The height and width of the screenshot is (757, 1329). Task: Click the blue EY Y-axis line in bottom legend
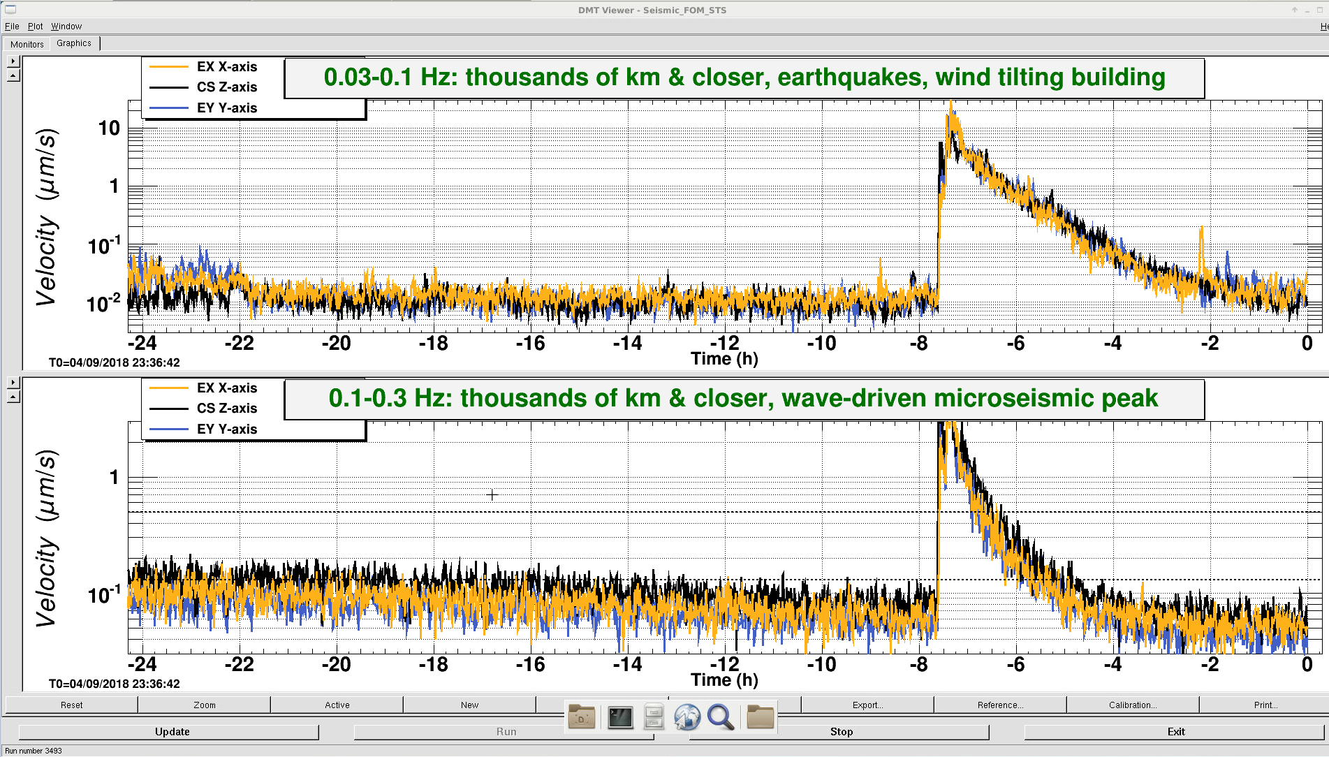pos(168,429)
